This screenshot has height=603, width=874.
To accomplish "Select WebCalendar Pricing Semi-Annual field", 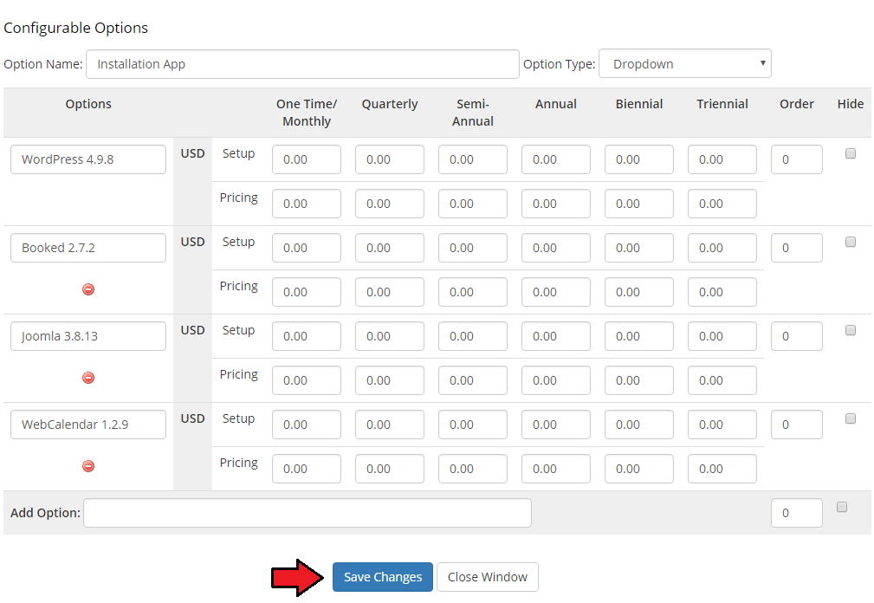I will [x=473, y=469].
